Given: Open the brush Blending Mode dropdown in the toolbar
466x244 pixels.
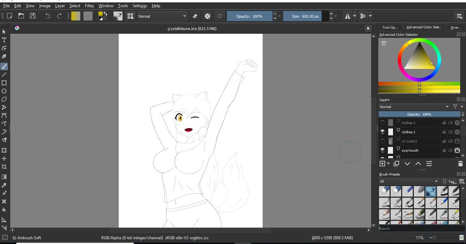Looking at the screenshot, I should coord(162,16).
